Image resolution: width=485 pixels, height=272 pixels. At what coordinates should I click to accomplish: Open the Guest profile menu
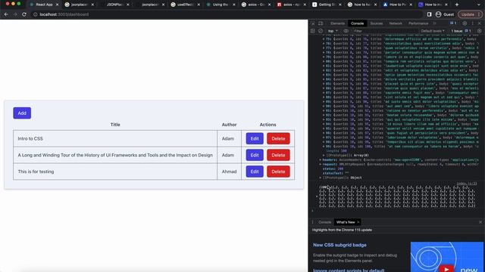445,14
